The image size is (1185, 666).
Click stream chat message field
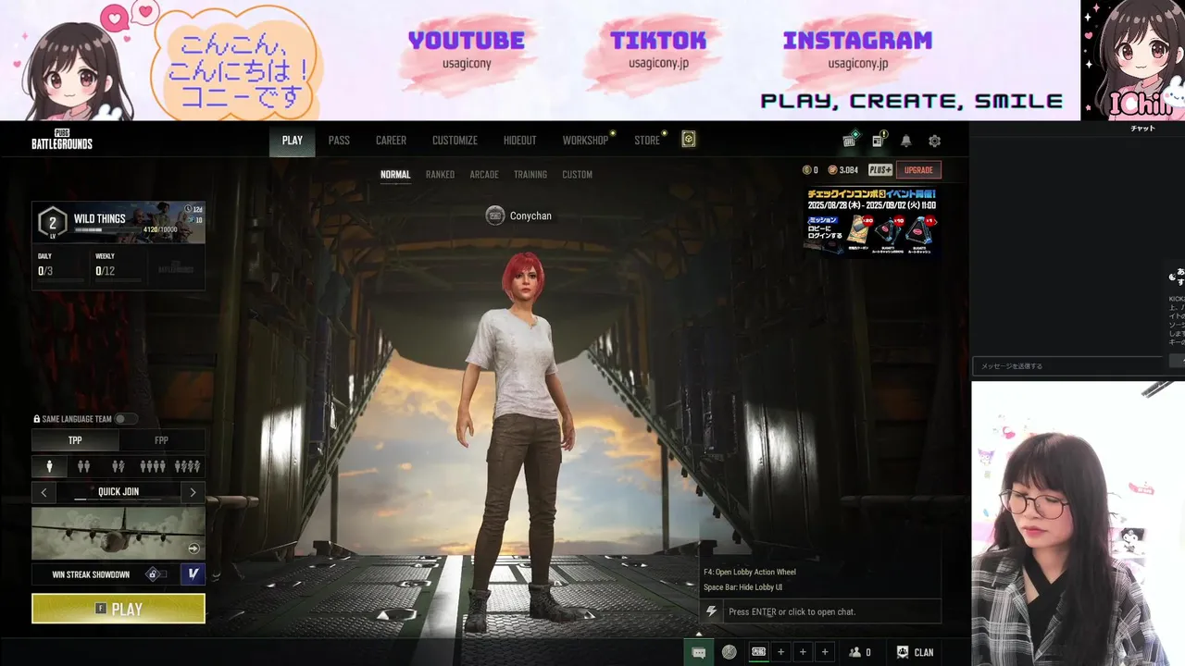click(1067, 366)
